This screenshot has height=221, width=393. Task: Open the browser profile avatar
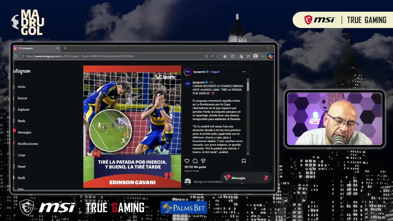[x=255, y=56]
